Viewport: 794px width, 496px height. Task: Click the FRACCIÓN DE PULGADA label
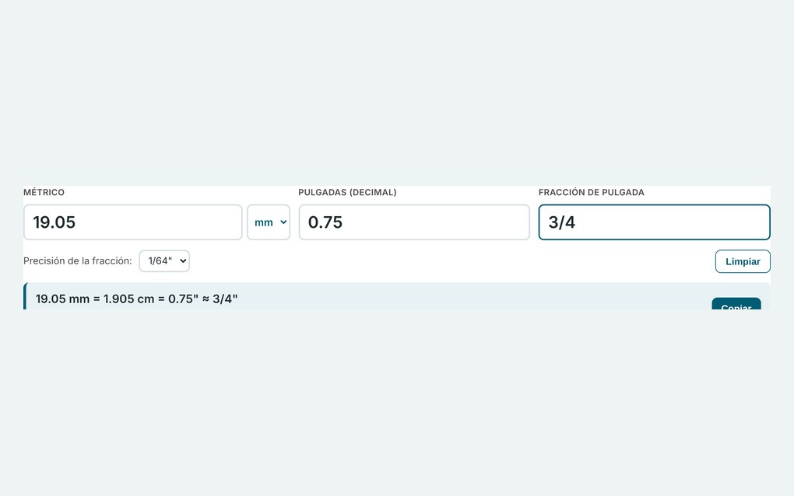click(x=592, y=192)
